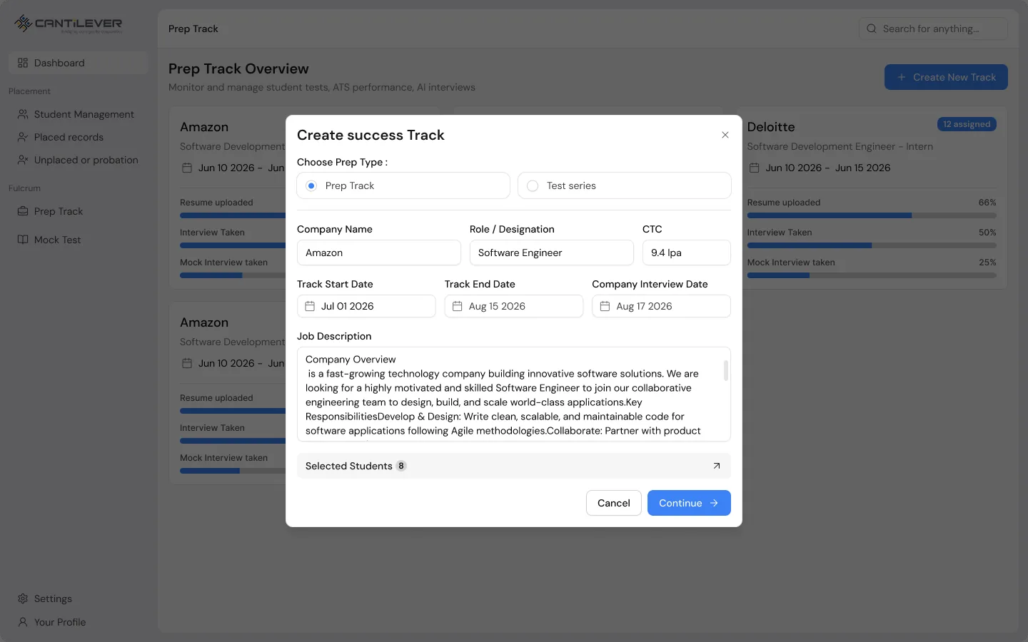Screen dimensions: 1028x642
Task: Click the Unplaced or probation person icon
Action: (23, 160)
